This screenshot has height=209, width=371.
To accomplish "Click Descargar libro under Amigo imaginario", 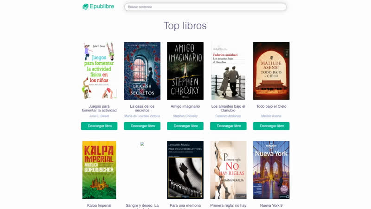I will pos(185,126).
